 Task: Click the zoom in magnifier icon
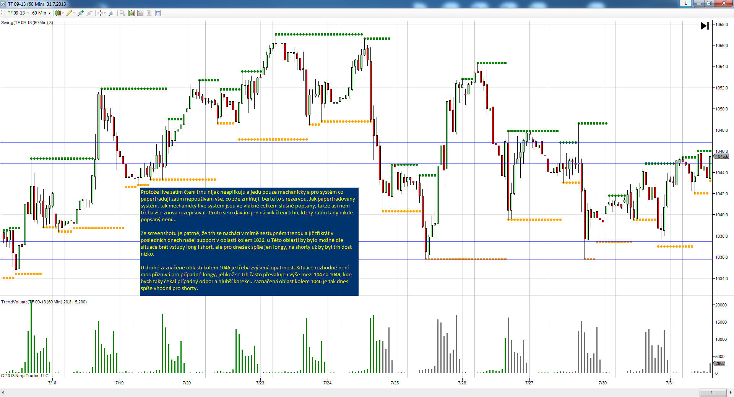(x=81, y=13)
